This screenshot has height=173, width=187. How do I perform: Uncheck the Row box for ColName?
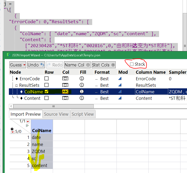click(x=46, y=91)
